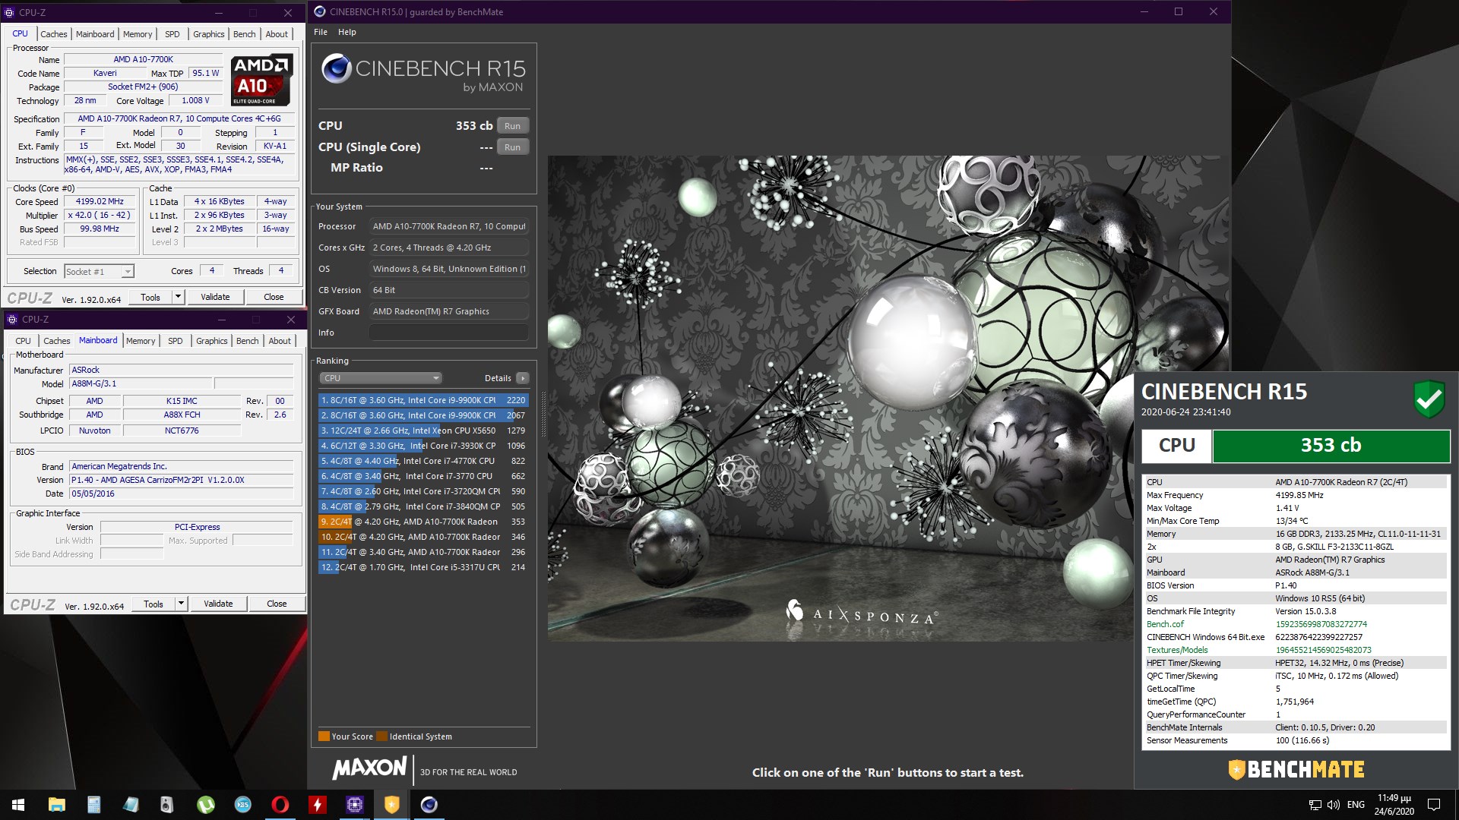Open the Windows Start menu
1459x820 pixels.
18,805
